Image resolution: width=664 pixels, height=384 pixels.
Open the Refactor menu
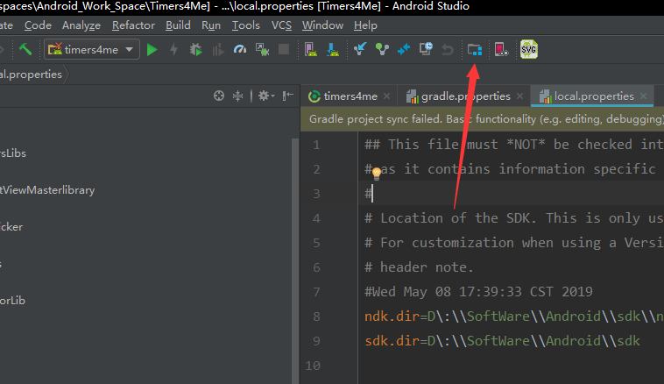[133, 25]
